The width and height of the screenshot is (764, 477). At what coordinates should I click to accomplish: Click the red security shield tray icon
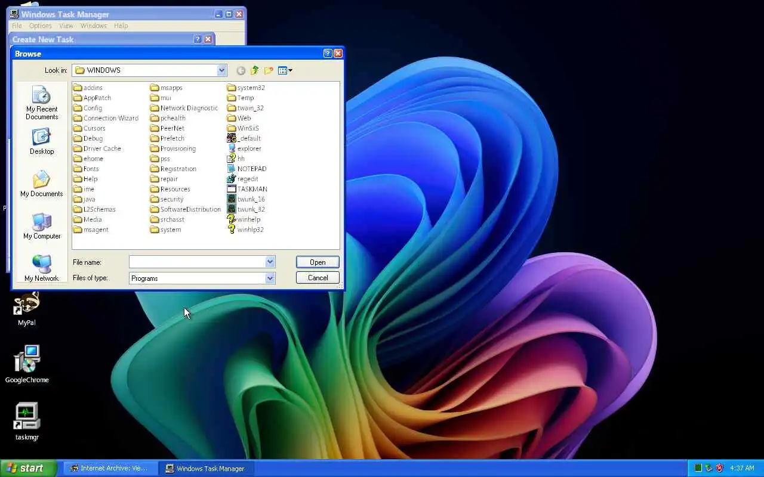tap(720, 468)
